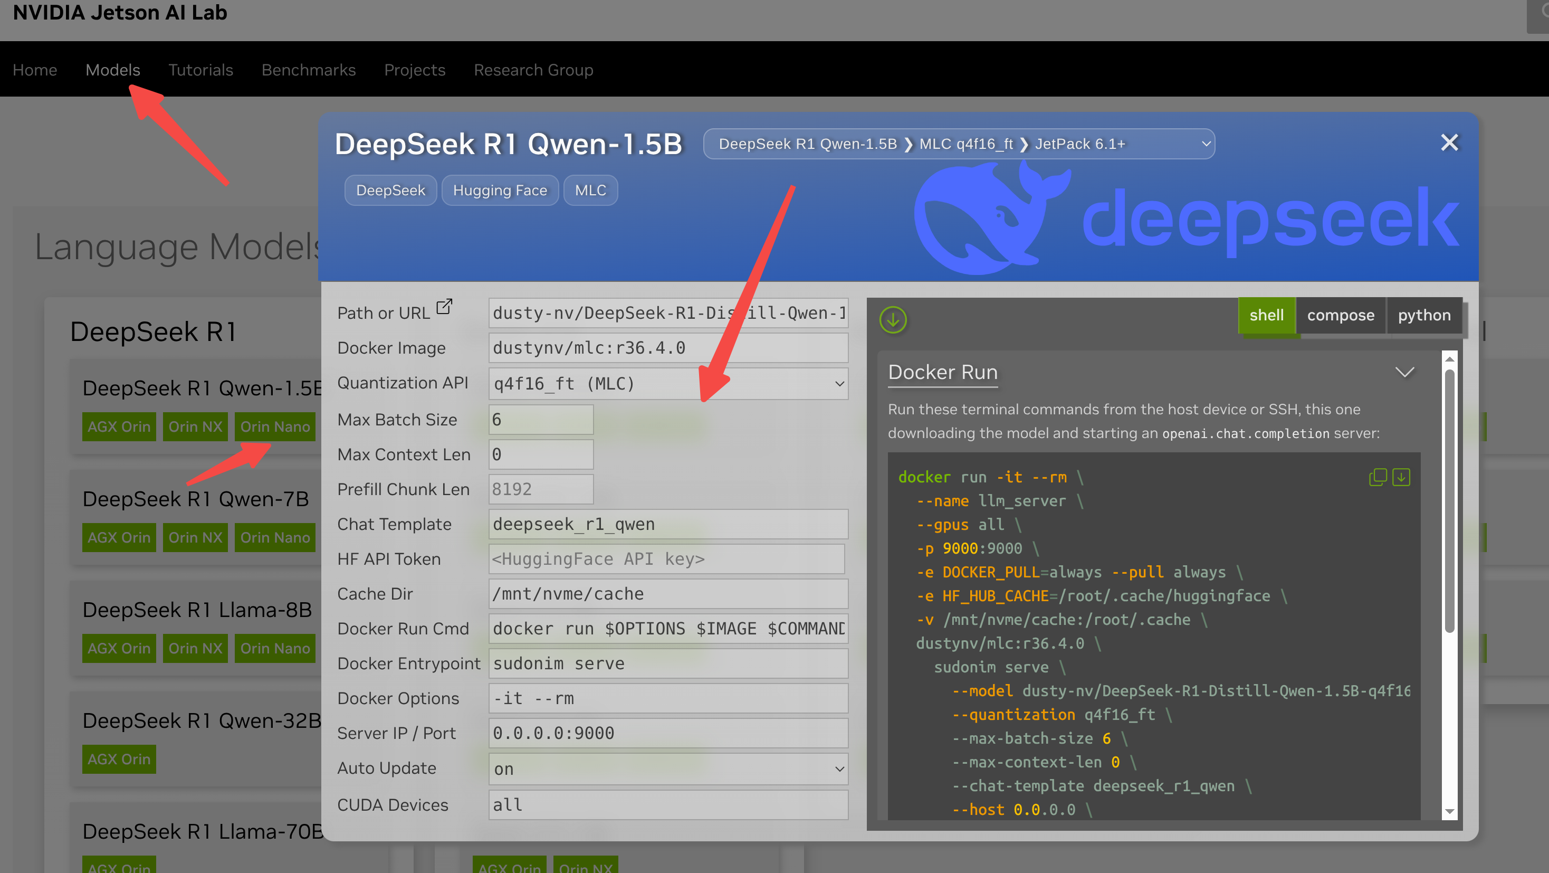
Task: Open the Tutorials menu item
Action: (x=200, y=70)
